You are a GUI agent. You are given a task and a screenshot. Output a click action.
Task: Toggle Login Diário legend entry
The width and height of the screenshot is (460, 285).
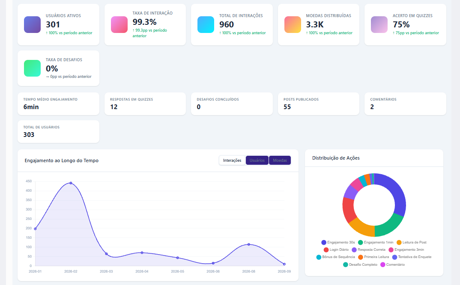tap(336, 250)
